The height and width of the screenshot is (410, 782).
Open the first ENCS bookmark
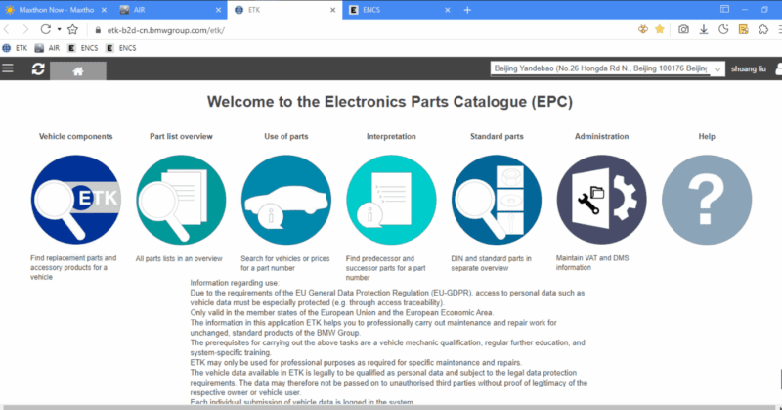click(x=83, y=48)
